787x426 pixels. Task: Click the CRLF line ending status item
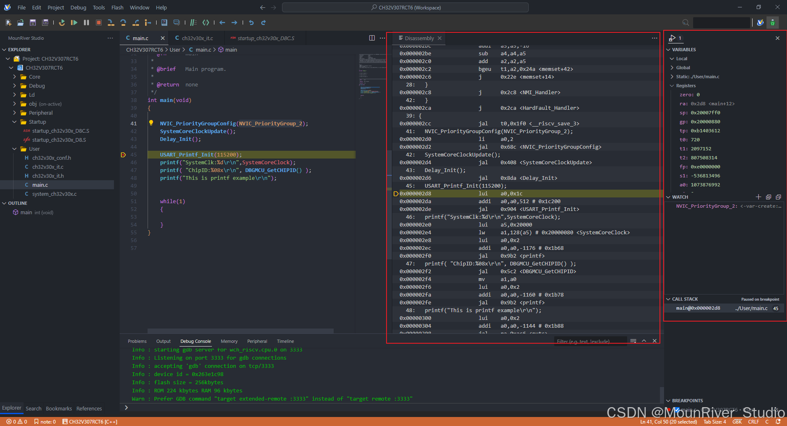(753, 421)
